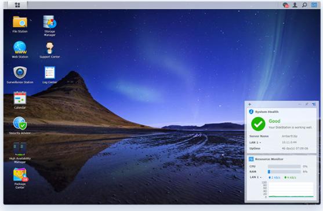Click the RAM usage bar

[284, 172]
